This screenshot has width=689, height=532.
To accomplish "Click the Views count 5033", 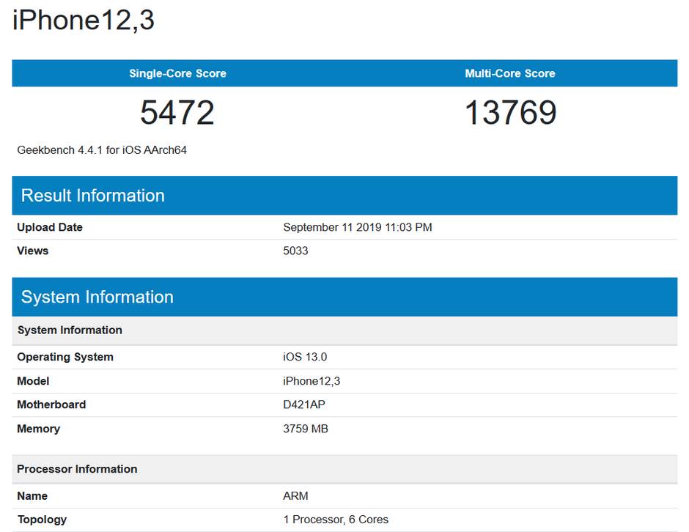I will point(296,251).
